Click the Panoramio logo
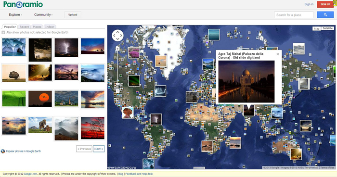Image resolution: width=337 pixels, height=177 pixels. pyautogui.click(x=23, y=4)
